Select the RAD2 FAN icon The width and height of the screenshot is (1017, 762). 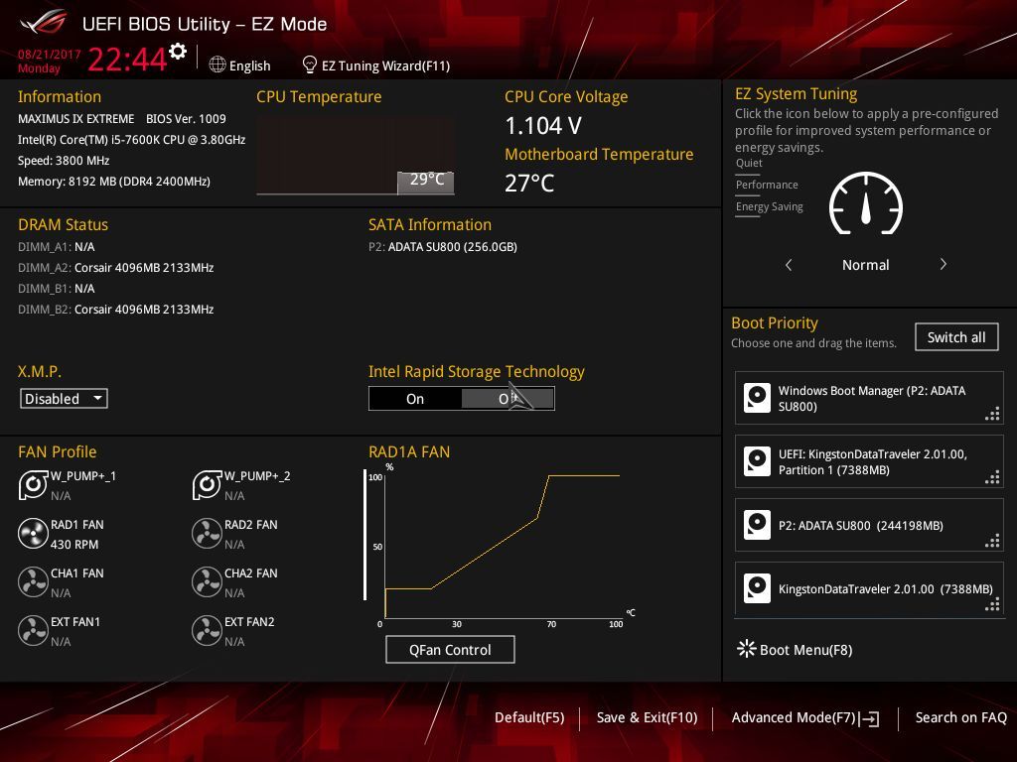pyautogui.click(x=207, y=533)
